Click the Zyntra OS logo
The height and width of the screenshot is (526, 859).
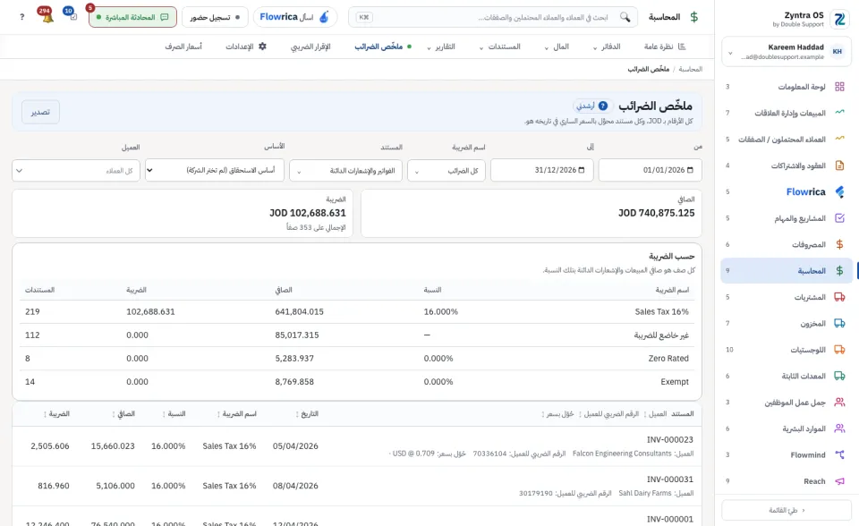[x=839, y=19]
